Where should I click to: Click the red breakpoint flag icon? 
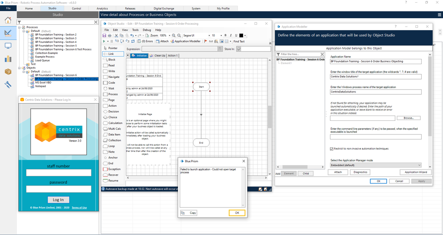206,41
